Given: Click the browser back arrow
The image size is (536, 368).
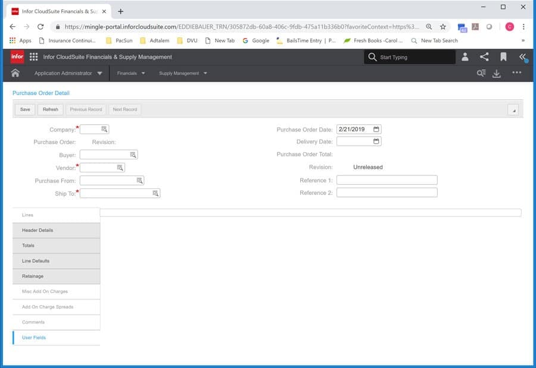Looking at the screenshot, I should (x=13, y=27).
